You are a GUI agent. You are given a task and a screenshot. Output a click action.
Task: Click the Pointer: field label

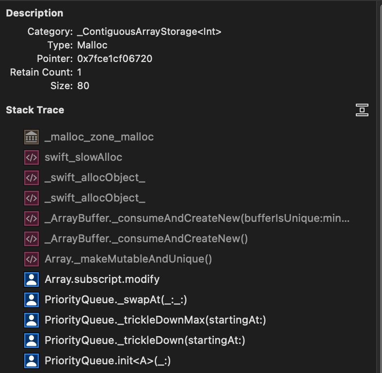[x=55, y=59]
